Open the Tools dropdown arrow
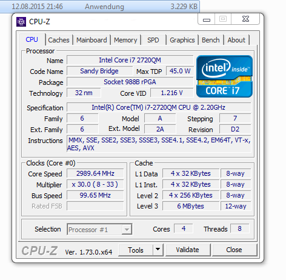Viewport: 286px width, 280px height. (158, 250)
